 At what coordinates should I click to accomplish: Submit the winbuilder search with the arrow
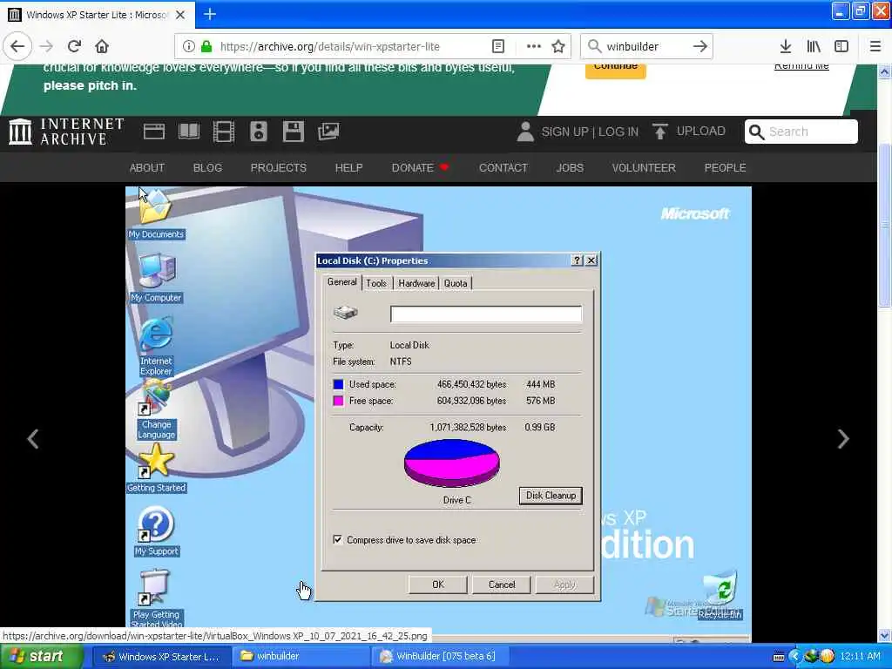700,46
